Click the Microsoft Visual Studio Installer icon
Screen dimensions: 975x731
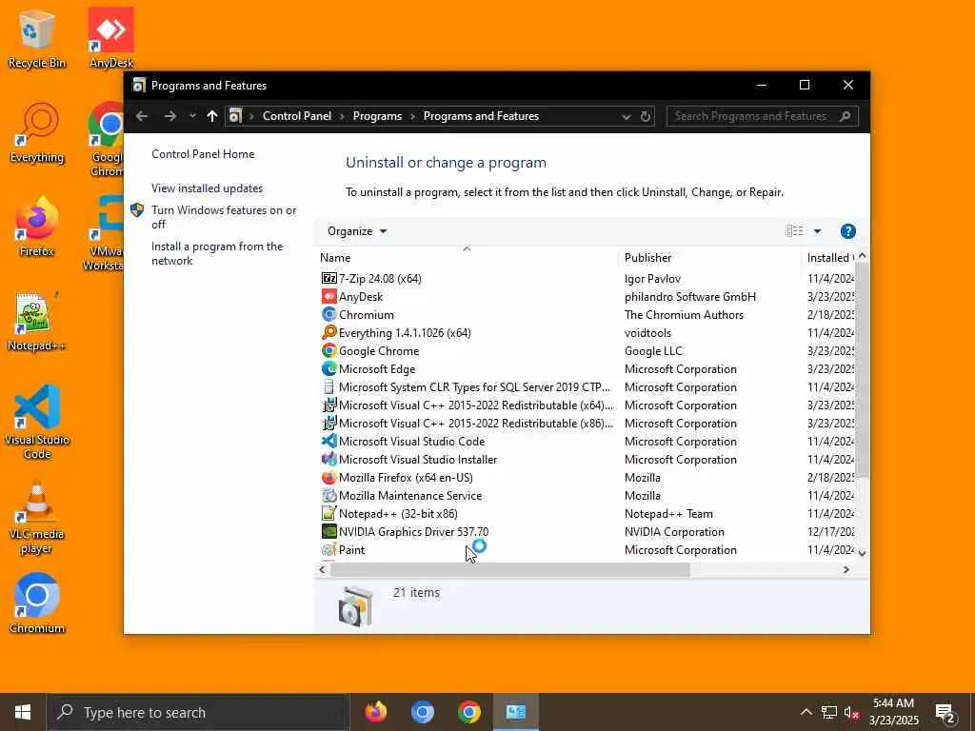[328, 460]
